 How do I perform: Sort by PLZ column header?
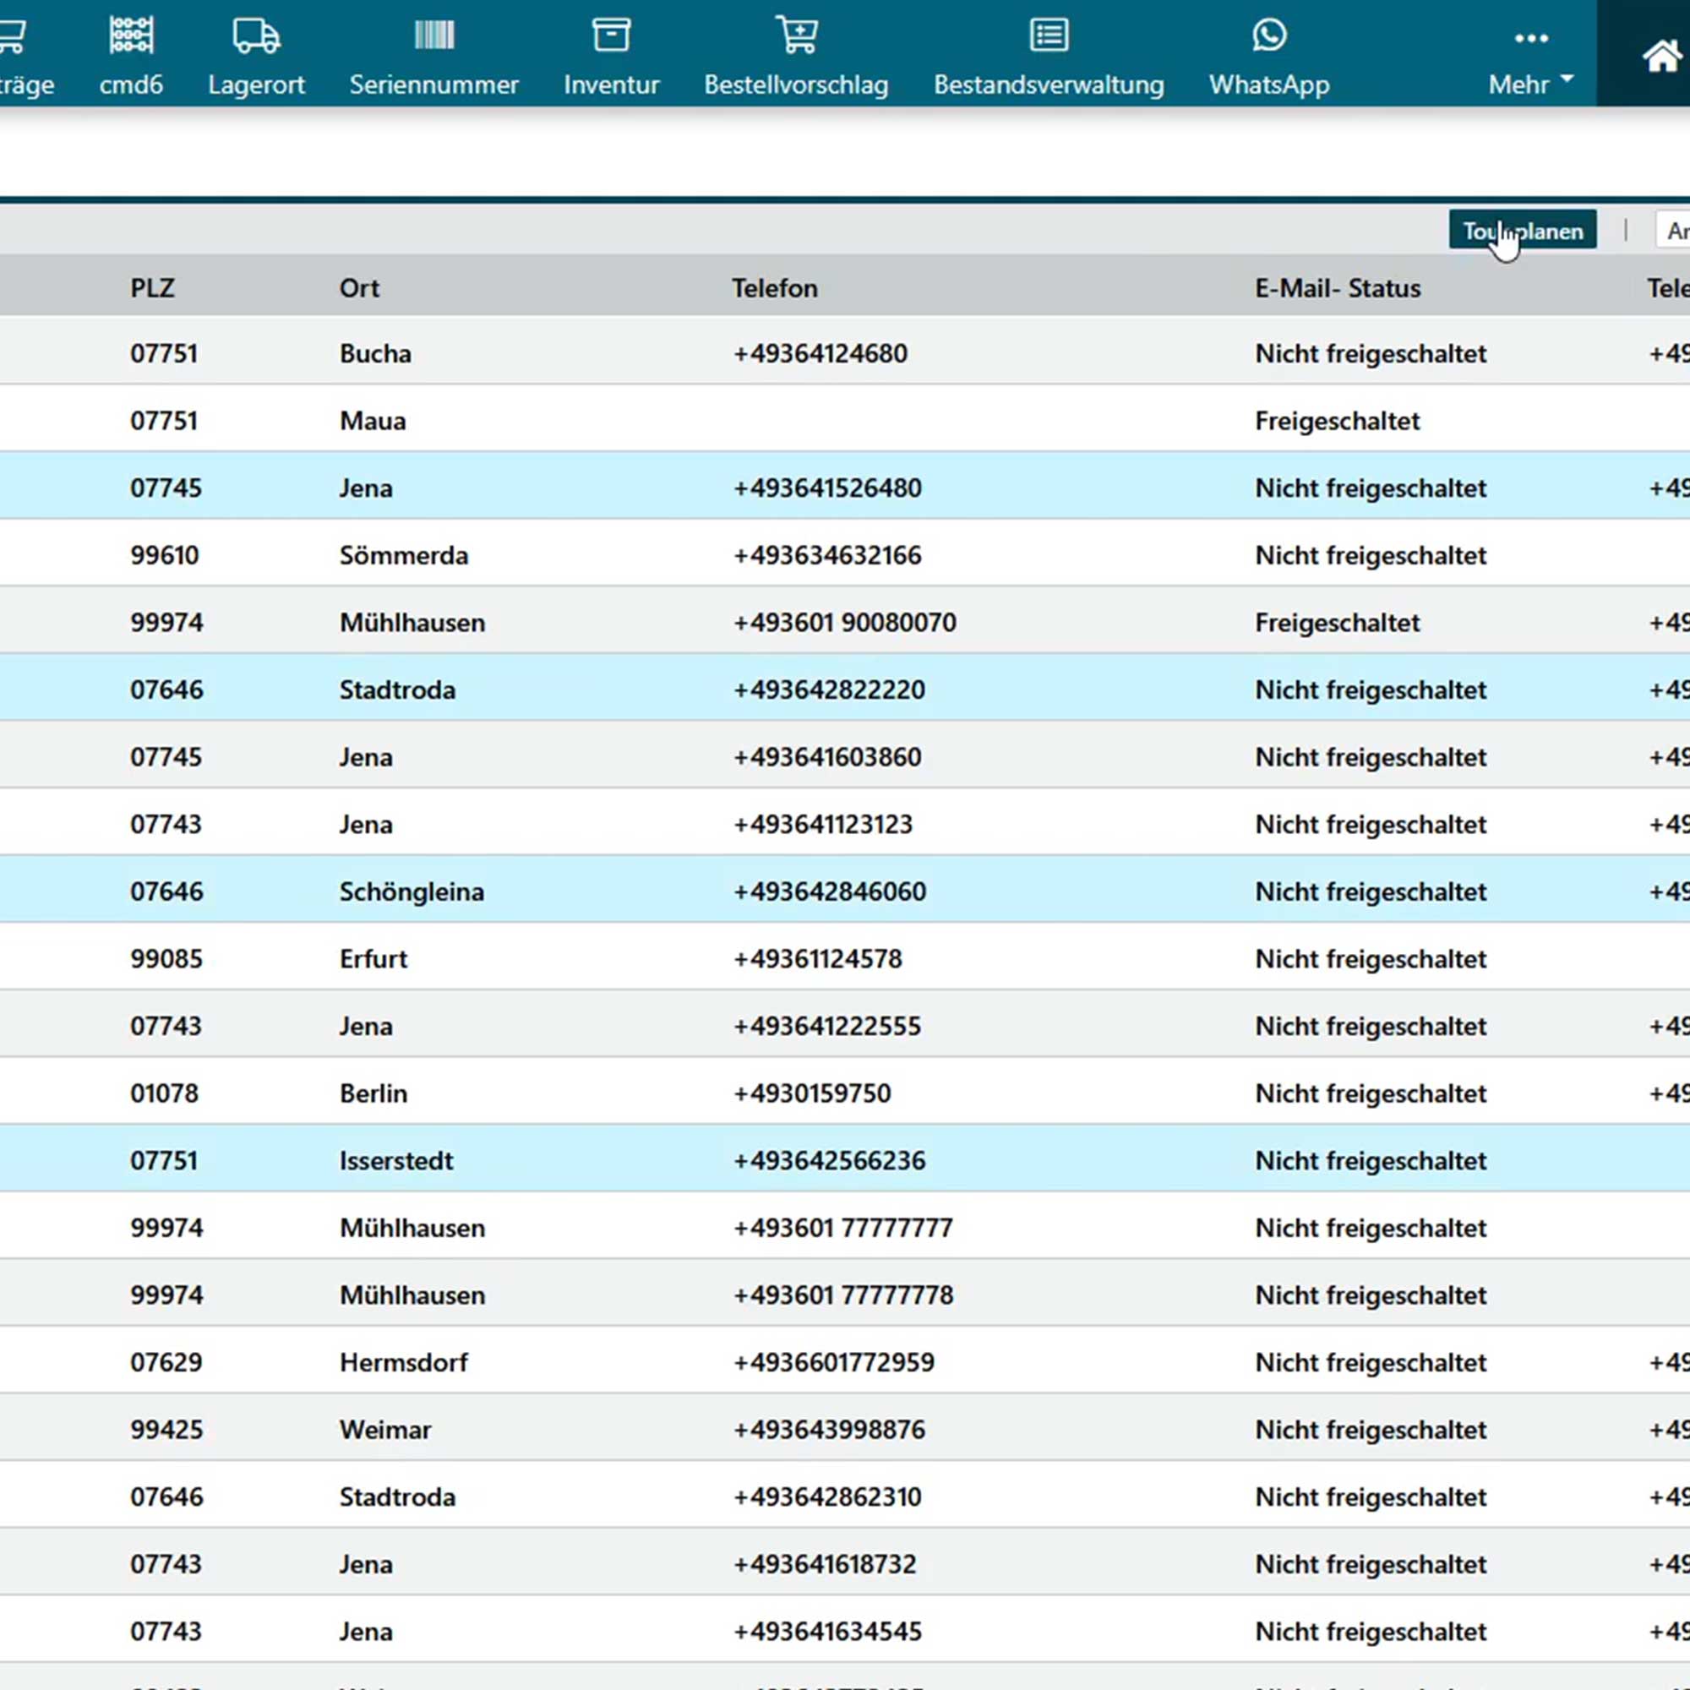(x=152, y=288)
